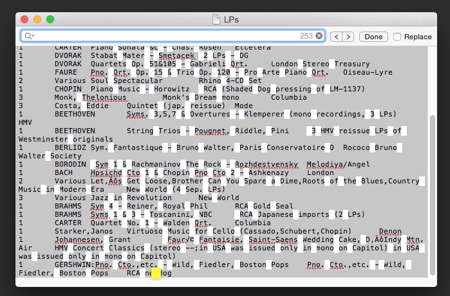Click the word "Ashkenazy"
The height and width of the screenshot is (296, 450).
(268, 173)
